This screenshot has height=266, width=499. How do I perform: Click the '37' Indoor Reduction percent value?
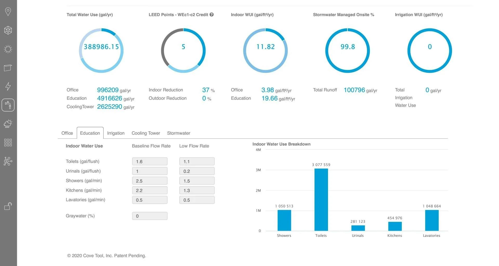coord(206,90)
